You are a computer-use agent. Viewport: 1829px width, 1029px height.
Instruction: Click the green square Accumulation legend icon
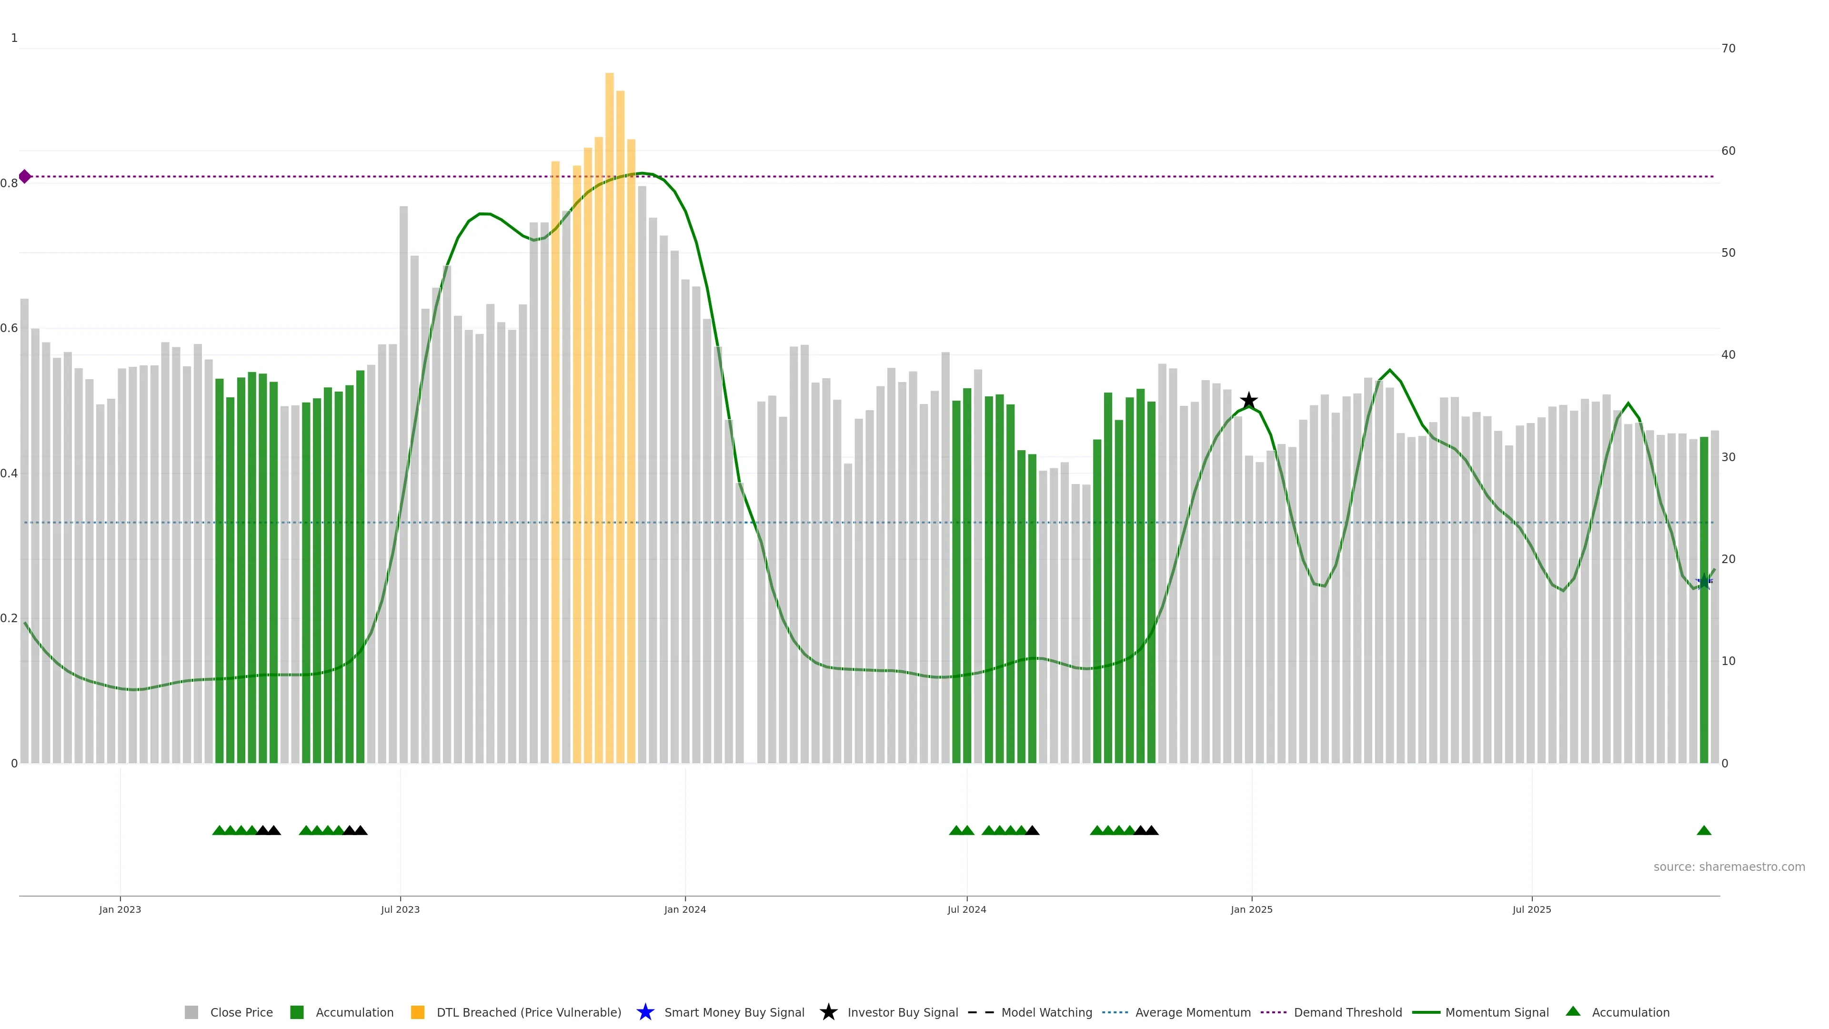click(x=297, y=1012)
